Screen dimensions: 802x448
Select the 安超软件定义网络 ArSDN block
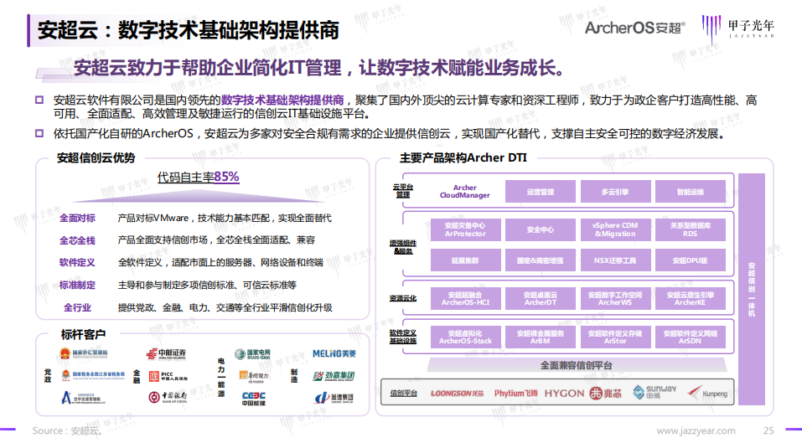(691, 337)
